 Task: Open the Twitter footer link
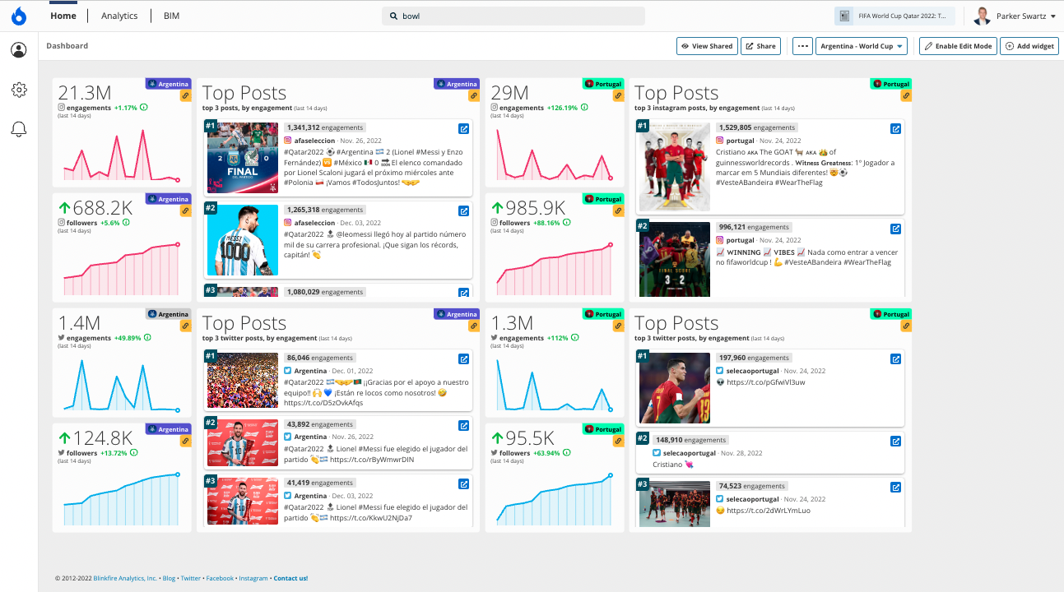pyautogui.click(x=191, y=578)
